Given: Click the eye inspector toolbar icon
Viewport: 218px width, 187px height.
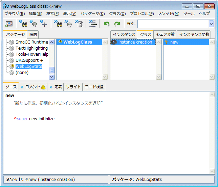Looking at the screenshot, I should 9,24.
